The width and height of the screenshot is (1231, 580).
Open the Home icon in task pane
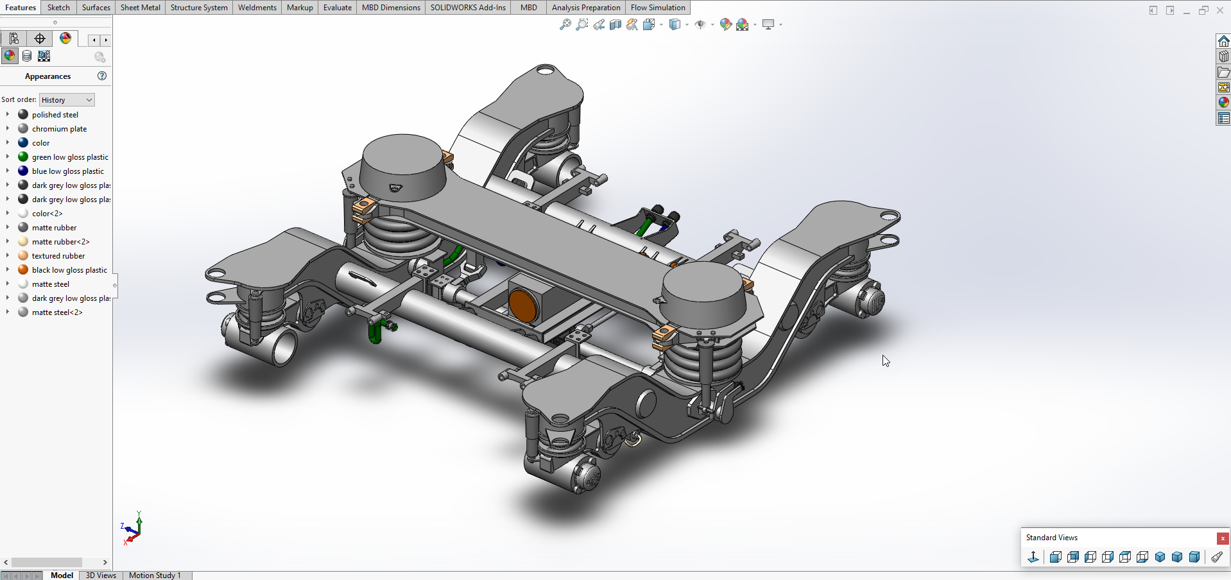pyautogui.click(x=1223, y=41)
